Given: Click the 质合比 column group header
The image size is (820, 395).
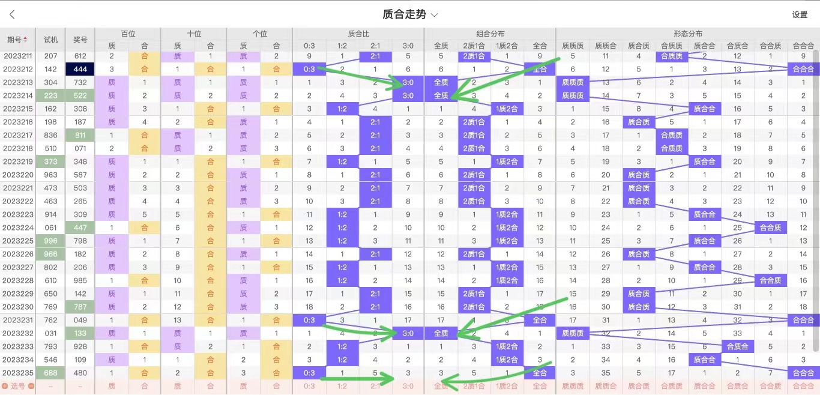Looking at the screenshot, I should tap(358, 34).
